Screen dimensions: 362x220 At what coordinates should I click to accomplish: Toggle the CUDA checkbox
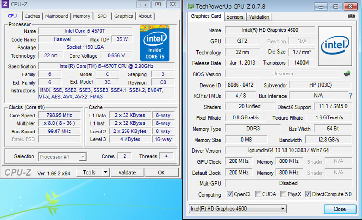coord(258,194)
